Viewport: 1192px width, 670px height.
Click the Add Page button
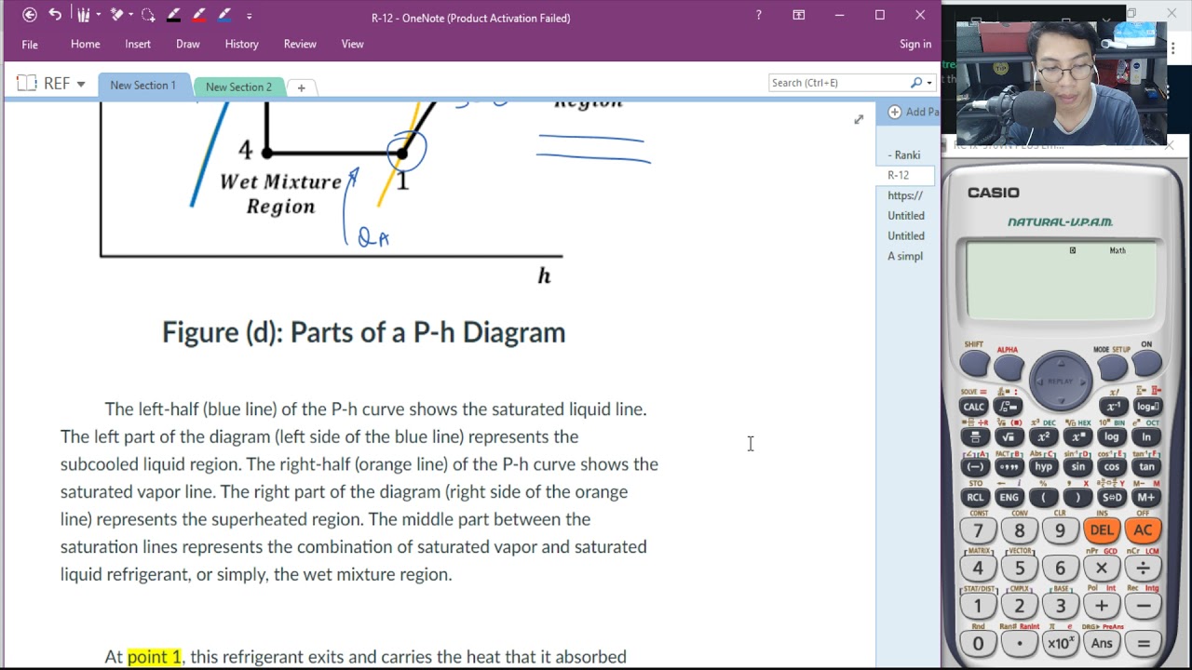914,112
